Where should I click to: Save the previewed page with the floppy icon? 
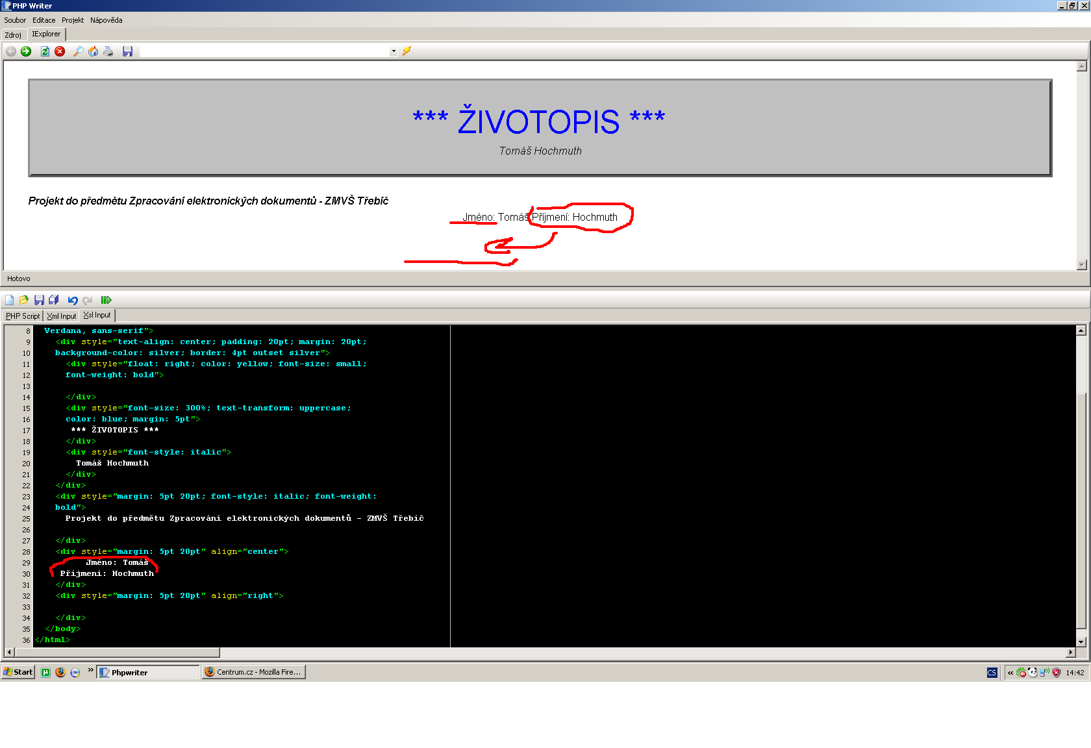coord(127,51)
